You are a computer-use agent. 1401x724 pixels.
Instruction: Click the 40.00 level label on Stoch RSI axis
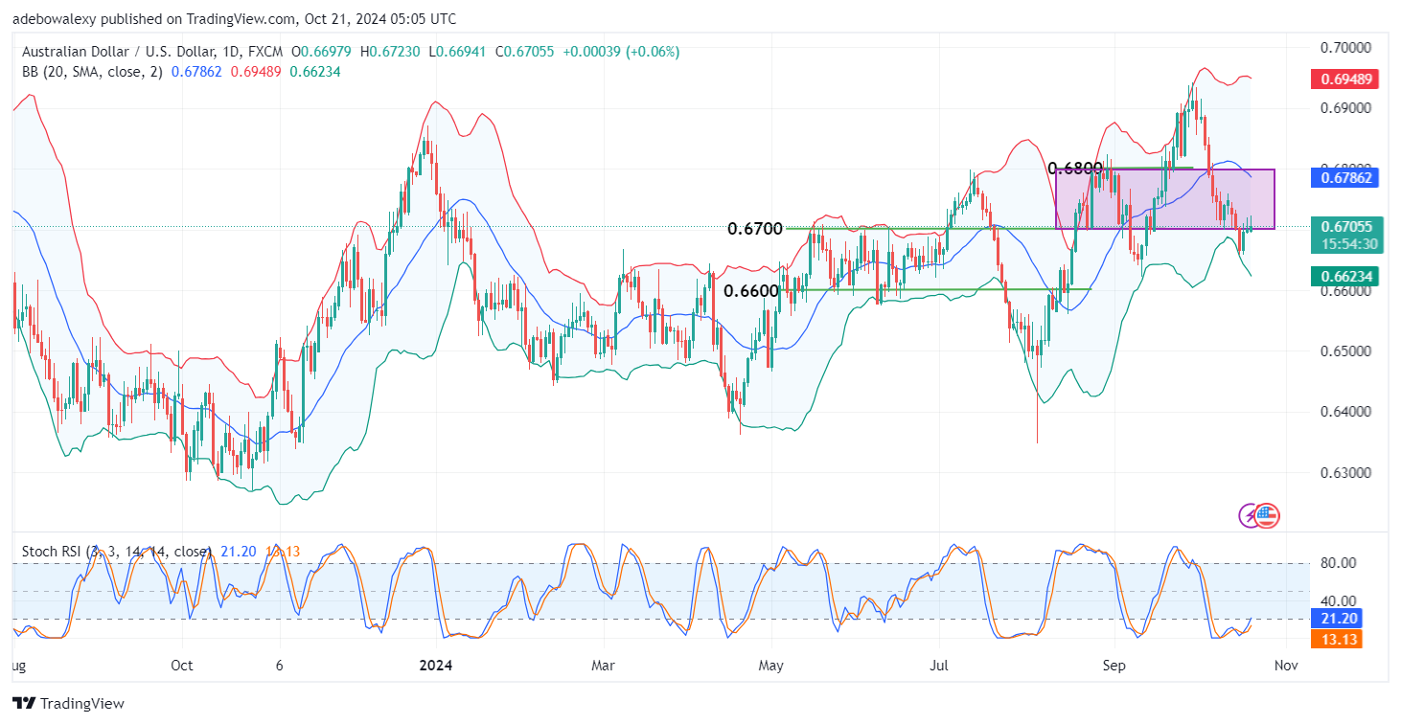pos(1338,600)
